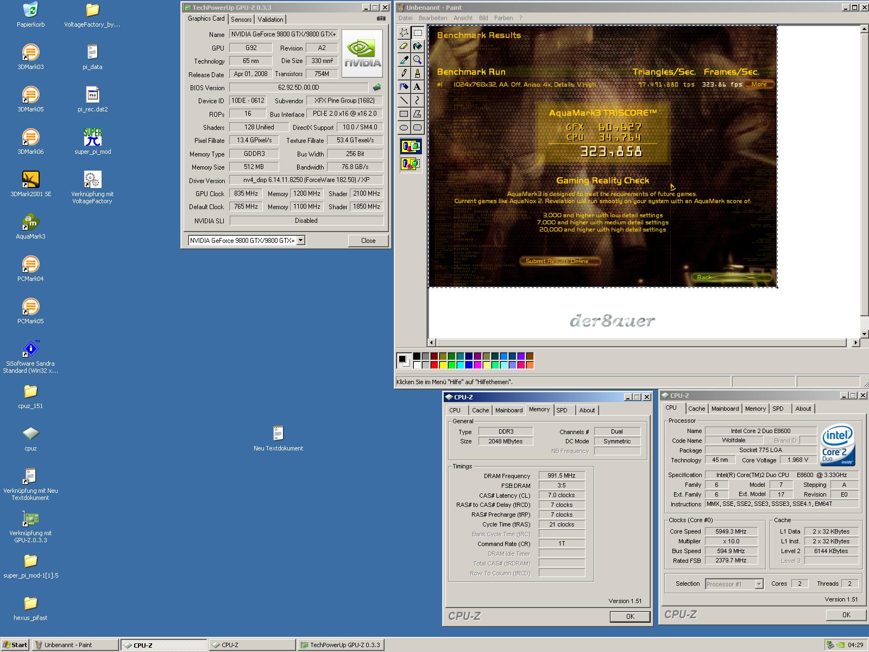Activate the Pick Color eyedropper tool
The width and height of the screenshot is (869, 652).
[404, 60]
